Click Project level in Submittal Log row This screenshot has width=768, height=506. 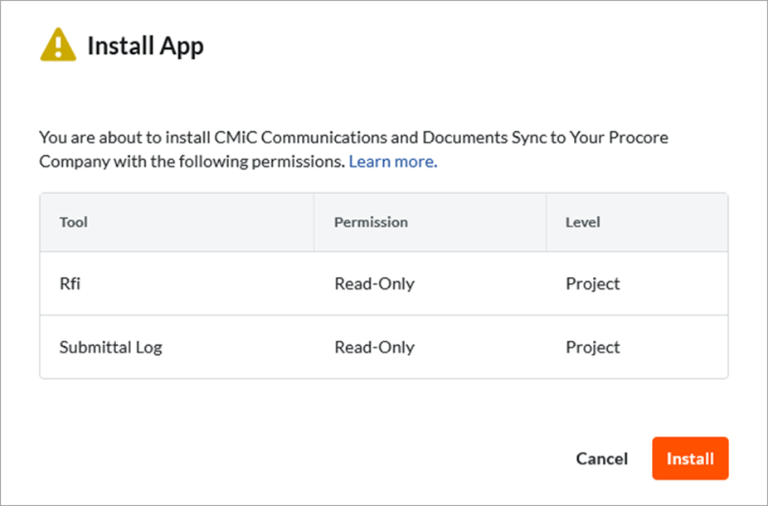click(593, 348)
